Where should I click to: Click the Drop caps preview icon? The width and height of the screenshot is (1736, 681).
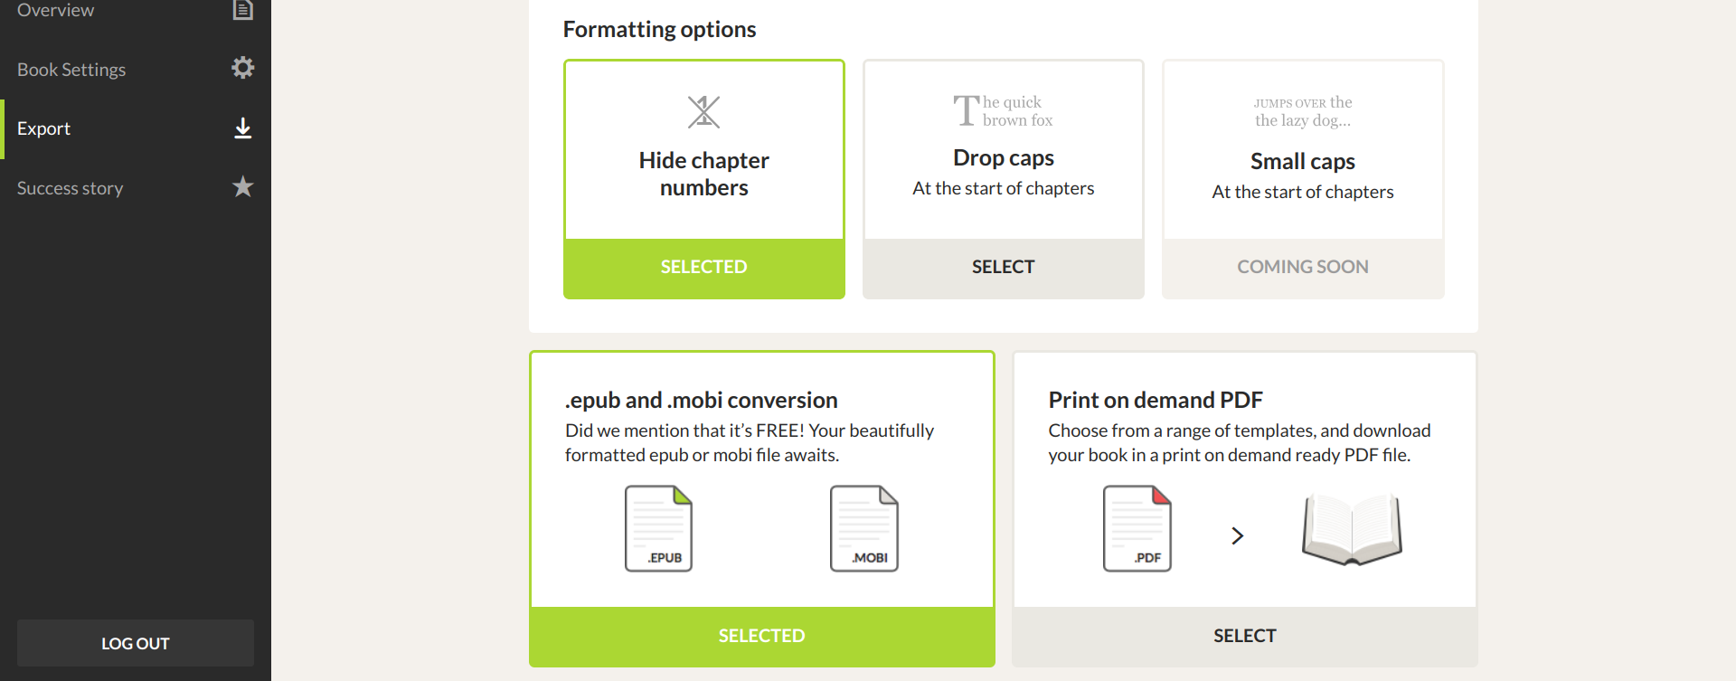pos(1003,111)
